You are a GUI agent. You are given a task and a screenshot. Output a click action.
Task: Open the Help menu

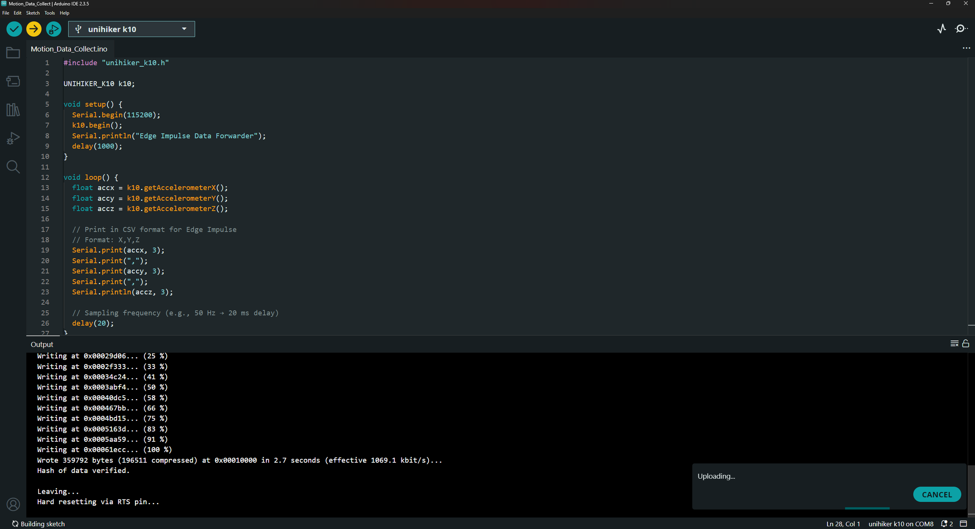(x=65, y=13)
